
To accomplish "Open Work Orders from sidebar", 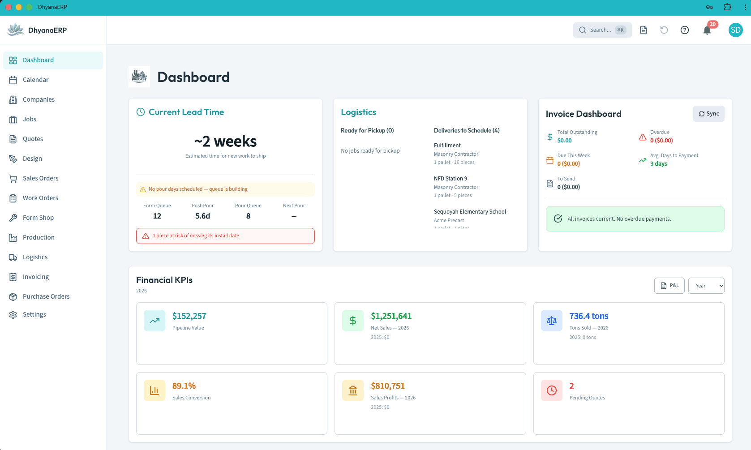I will (53, 198).
